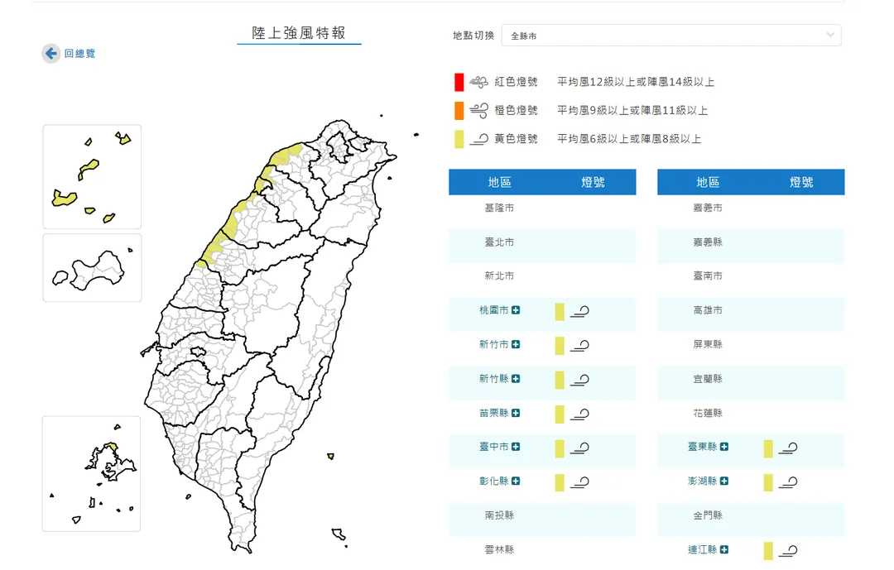894x570 pixels.
Task: Click the 彰化縣 row wind icon
Action: point(579,483)
